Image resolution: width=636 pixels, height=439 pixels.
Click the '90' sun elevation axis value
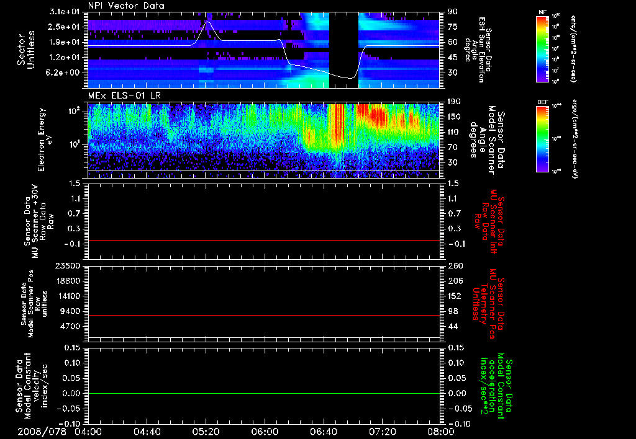click(452, 11)
